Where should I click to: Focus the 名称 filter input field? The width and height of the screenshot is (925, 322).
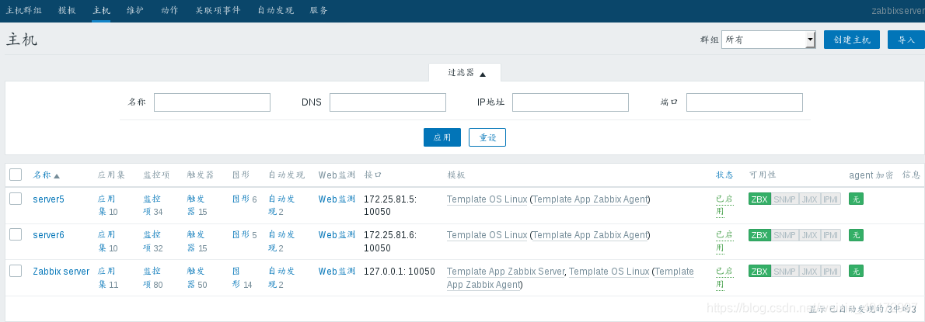point(212,102)
